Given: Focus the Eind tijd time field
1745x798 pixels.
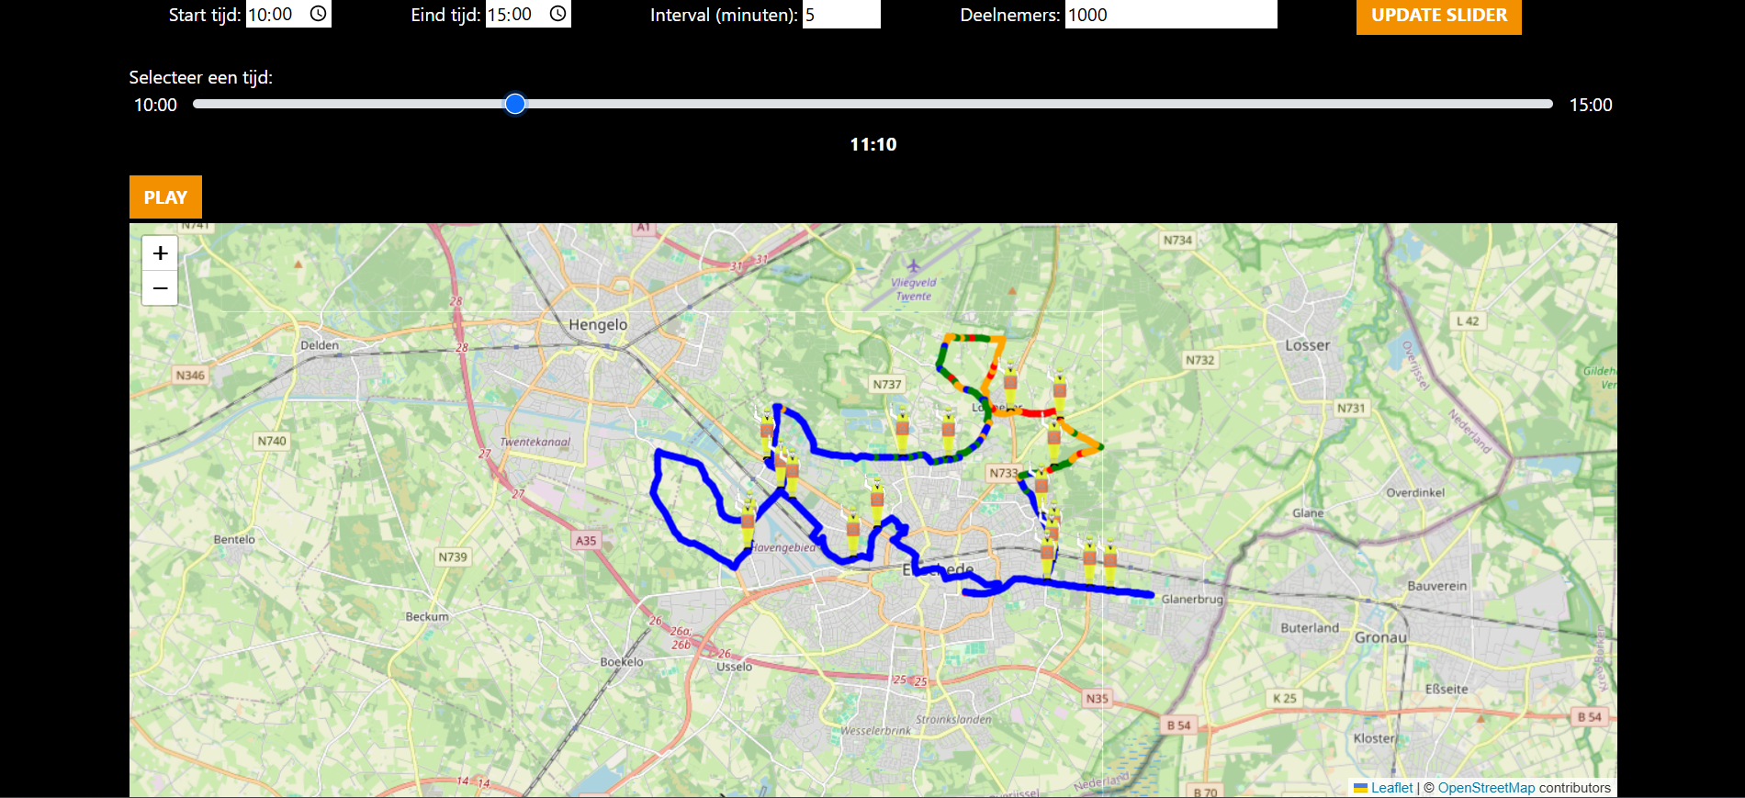Looking at the screenshot, I should tap(528, 14).
